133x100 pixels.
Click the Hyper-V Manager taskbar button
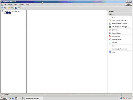[33, 98]
